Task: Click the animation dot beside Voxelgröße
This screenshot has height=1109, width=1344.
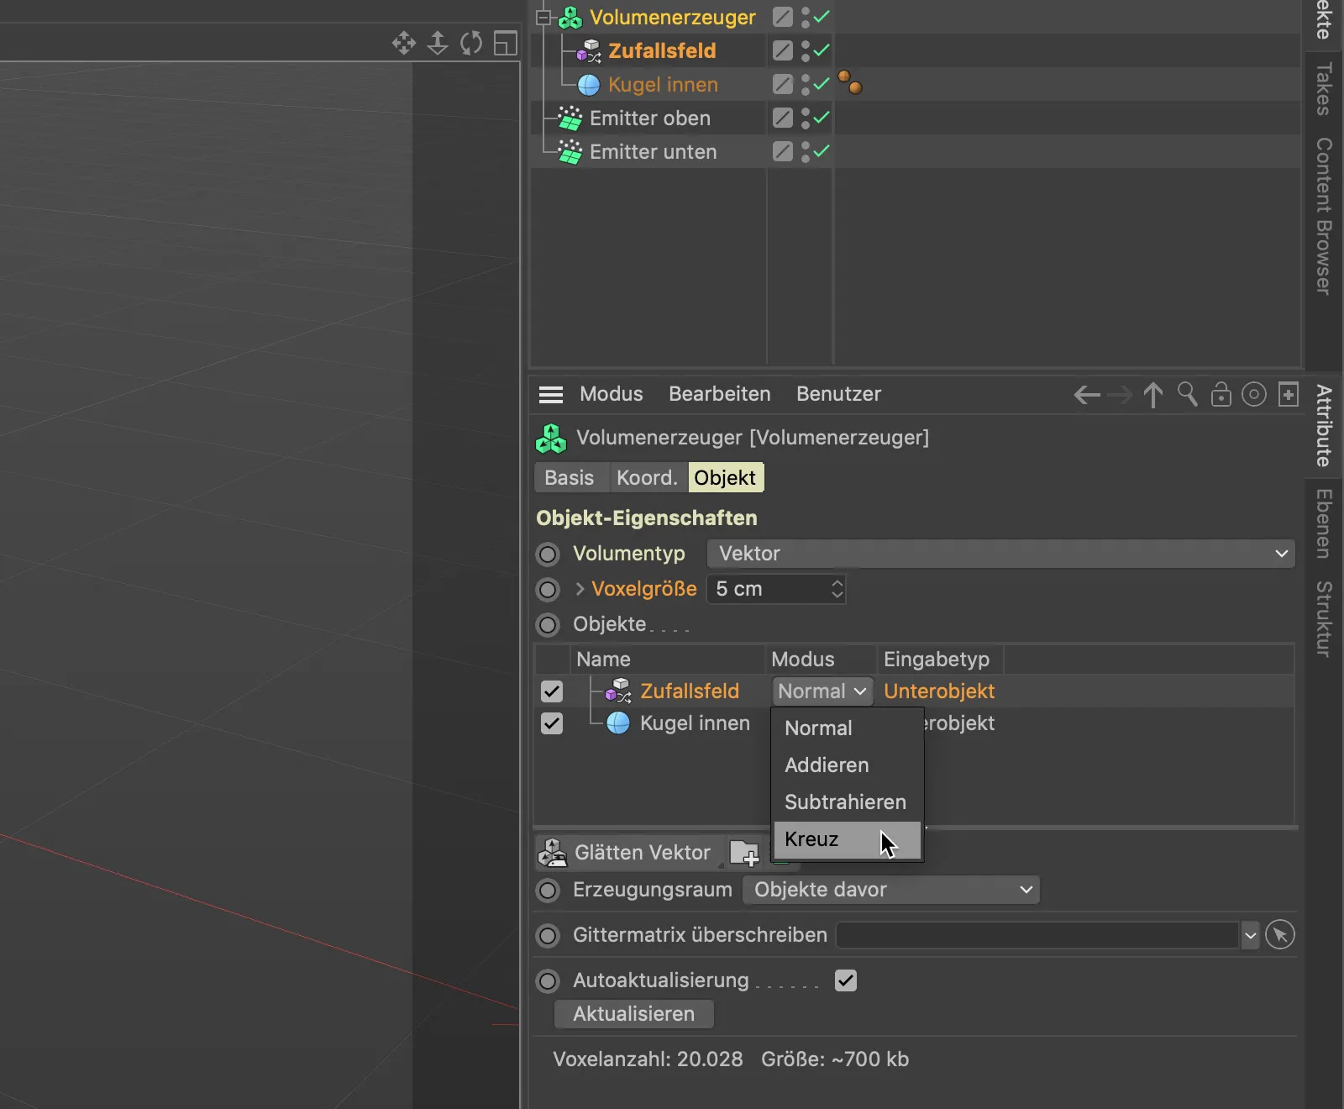Action: point(549,590)
